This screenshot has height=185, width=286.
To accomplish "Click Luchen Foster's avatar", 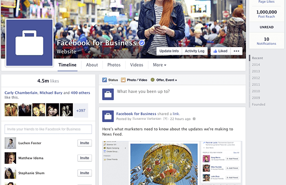I will point(11,143).
